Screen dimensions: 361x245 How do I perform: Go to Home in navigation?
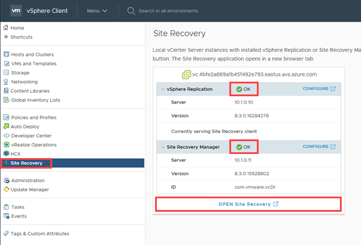(x=18, y=28)
